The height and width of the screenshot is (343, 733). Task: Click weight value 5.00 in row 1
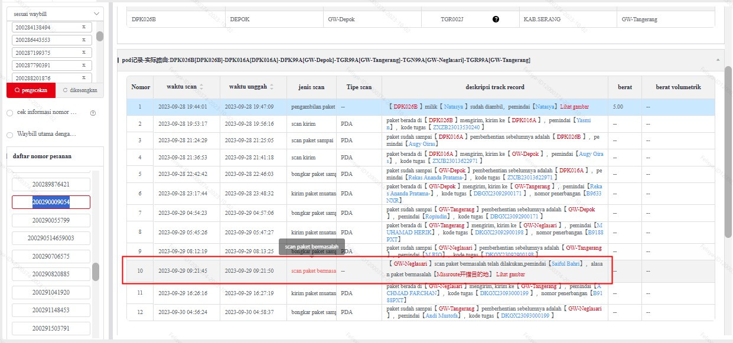(x=618, y=107)
